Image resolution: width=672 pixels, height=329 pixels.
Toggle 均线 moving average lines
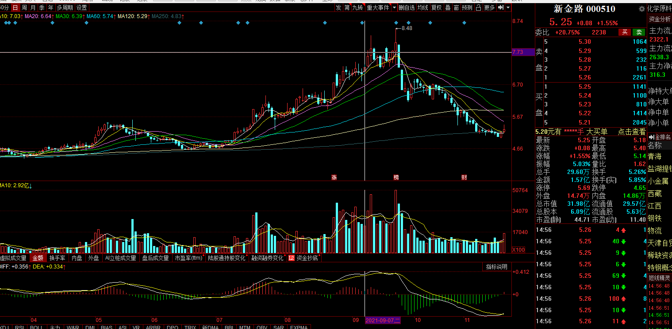(423, 8)
